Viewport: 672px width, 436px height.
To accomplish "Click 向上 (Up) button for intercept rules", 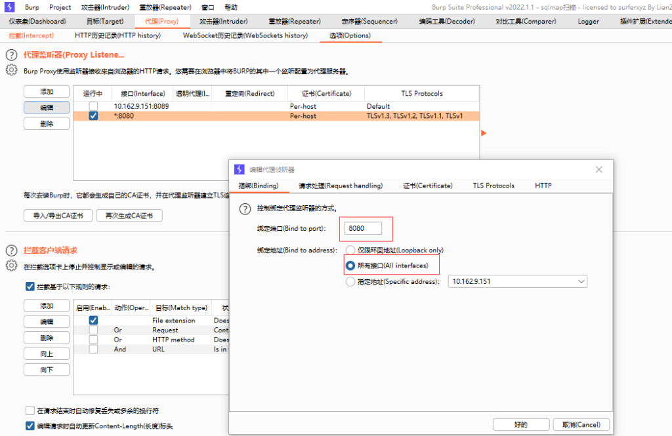I will coord(47,354).
